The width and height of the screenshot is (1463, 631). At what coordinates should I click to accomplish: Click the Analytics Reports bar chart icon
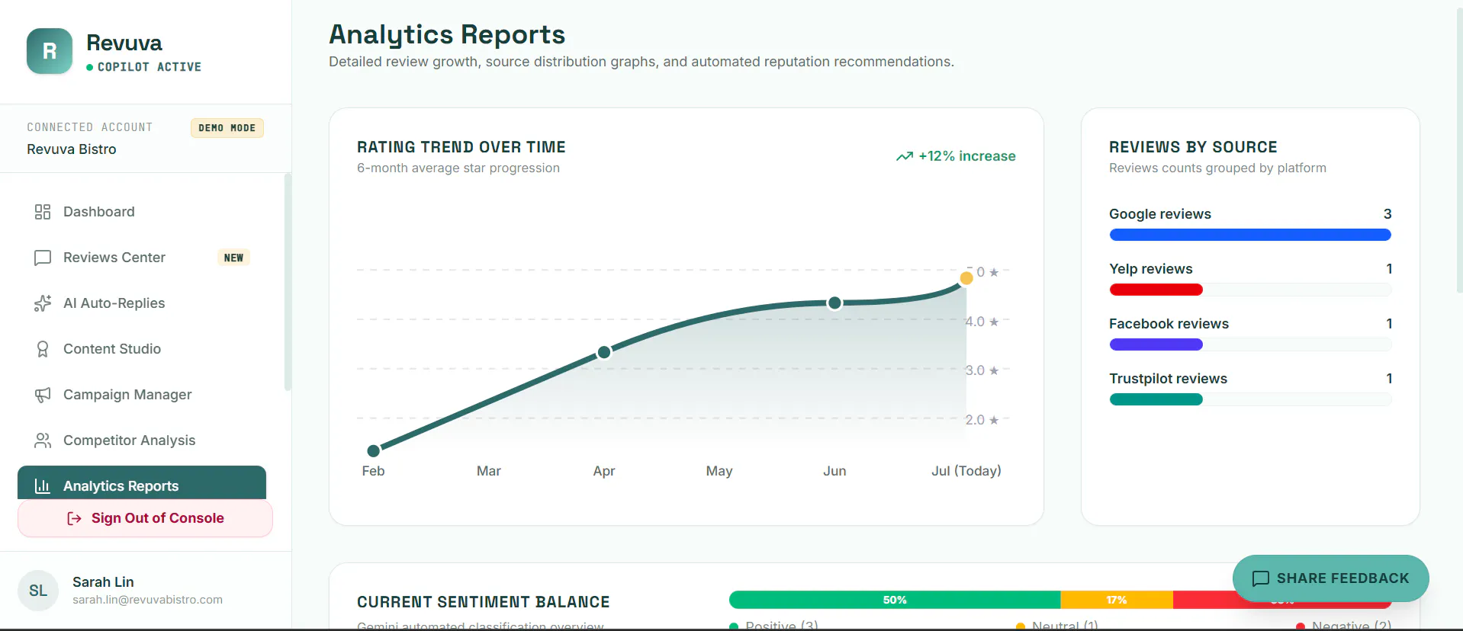pos(43,486)
